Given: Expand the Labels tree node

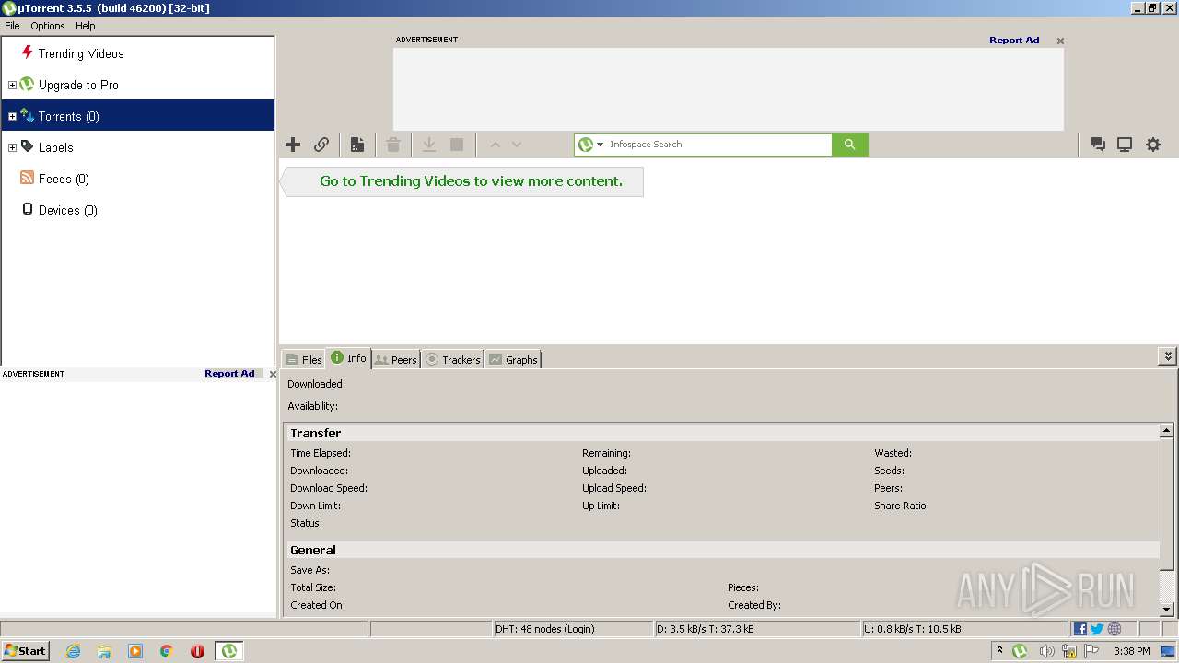Looking at the screenshot, I should pos(12,147).
